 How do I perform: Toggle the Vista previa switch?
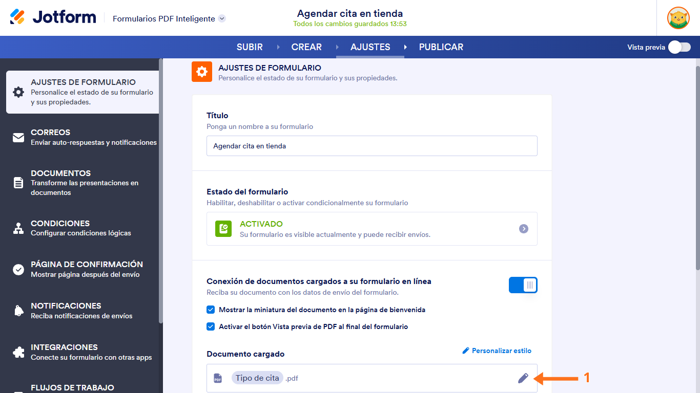pyautogui.click(x=679, y=47)
